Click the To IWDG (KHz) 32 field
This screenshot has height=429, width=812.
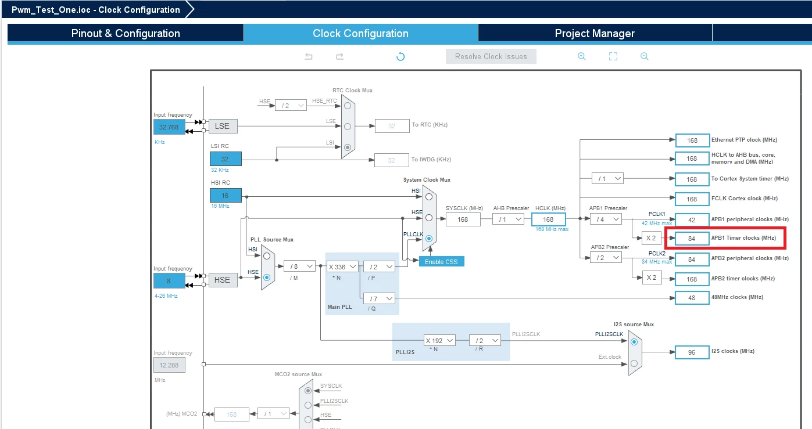pos(392,160)
